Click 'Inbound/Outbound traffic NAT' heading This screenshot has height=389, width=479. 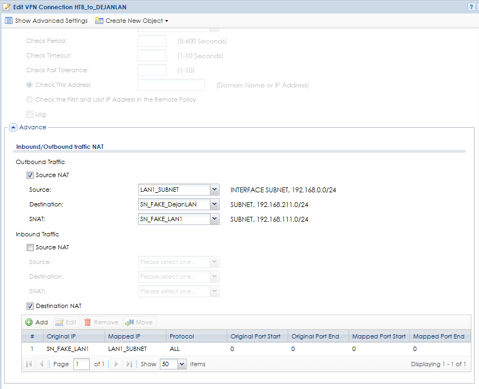[x=60, y=147]
